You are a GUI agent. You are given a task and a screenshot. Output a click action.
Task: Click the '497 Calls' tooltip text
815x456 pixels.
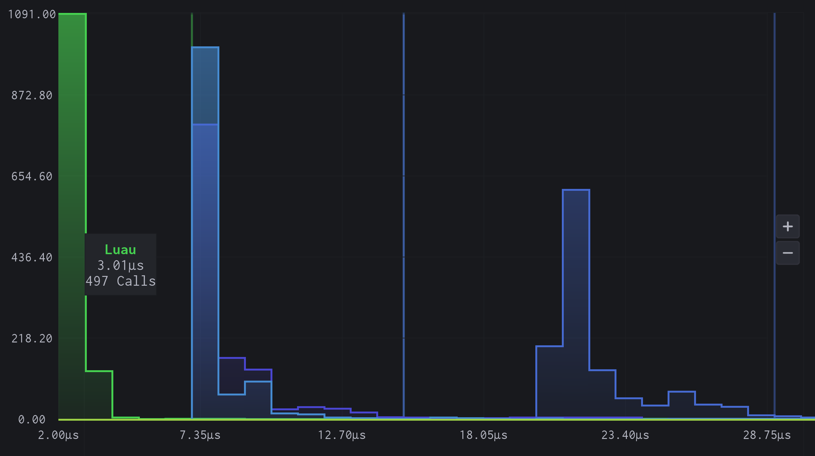(121, 281)
